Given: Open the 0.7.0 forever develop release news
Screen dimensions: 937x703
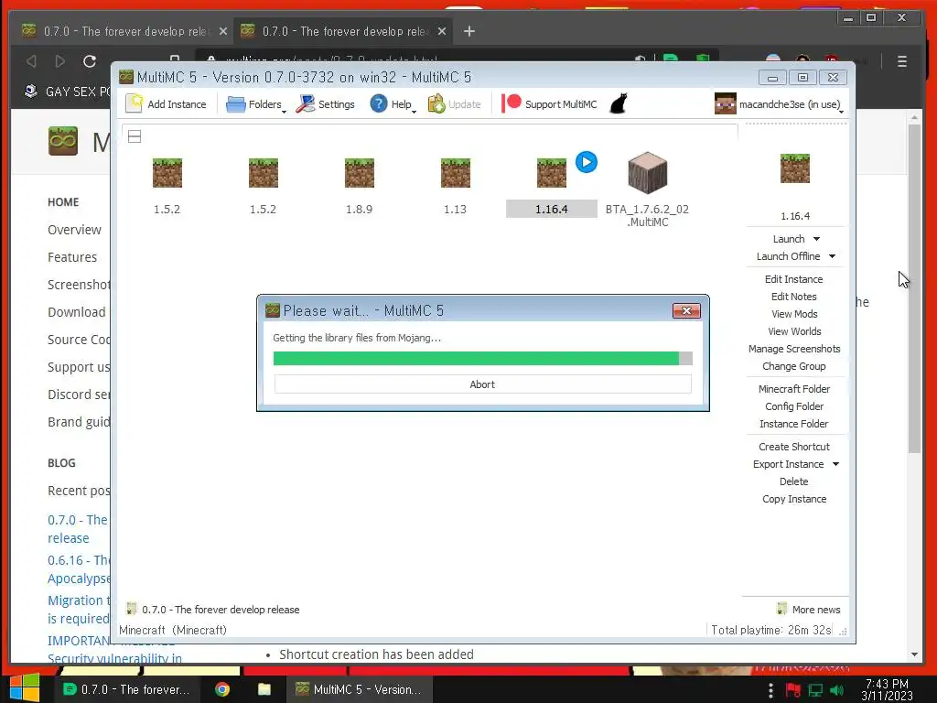Looking at the screenshot, I should 221,609.
